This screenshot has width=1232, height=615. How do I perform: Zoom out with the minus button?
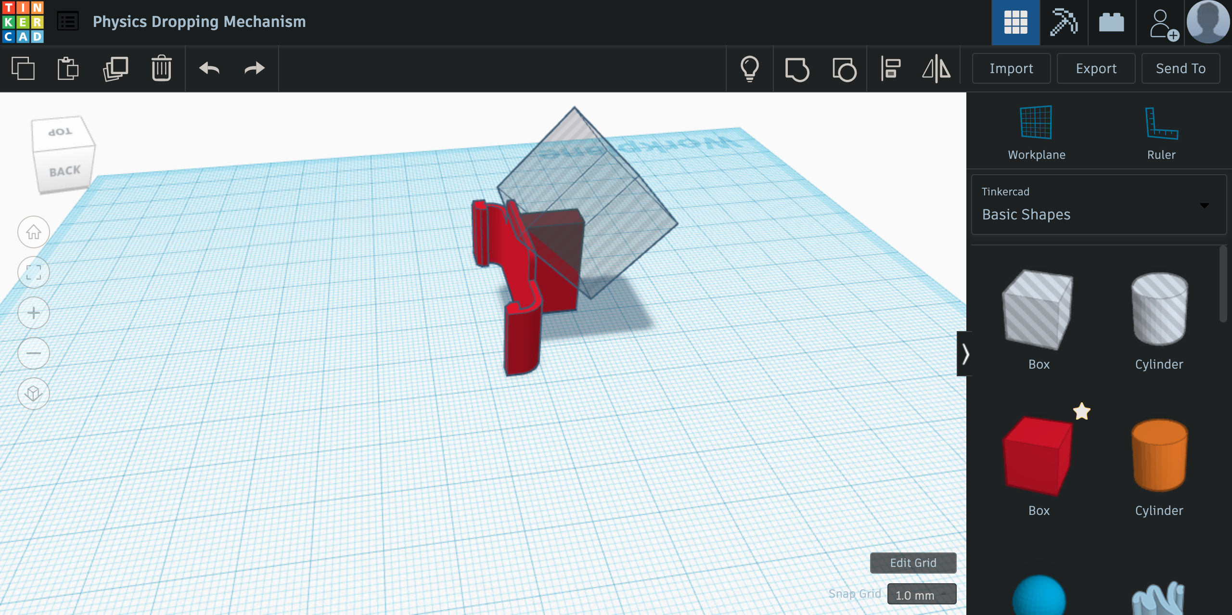pos(34,353)
